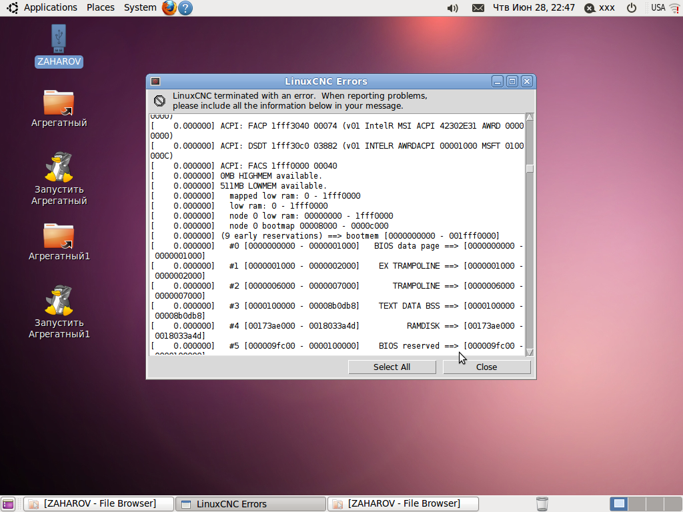The image size is (683, 512).
Task: Switch to LinuxCNC Errors taskbar entry
Action: point(251,504)
